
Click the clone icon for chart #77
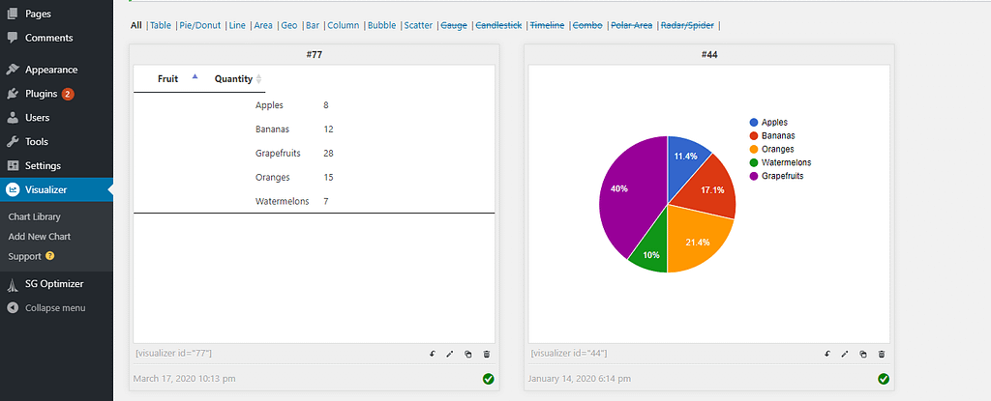click(467, 355)
